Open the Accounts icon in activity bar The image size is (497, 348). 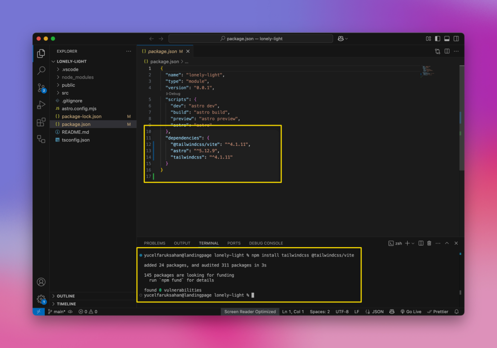click(x=41, y=282)
